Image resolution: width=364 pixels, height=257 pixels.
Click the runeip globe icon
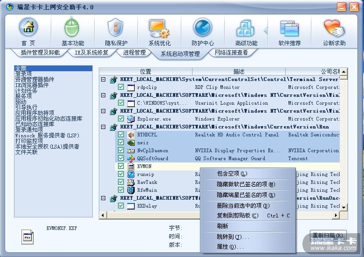tap(131, 175)
